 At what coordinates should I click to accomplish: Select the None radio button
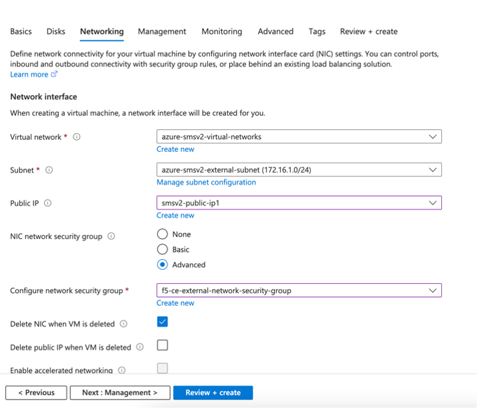(162, 234)
